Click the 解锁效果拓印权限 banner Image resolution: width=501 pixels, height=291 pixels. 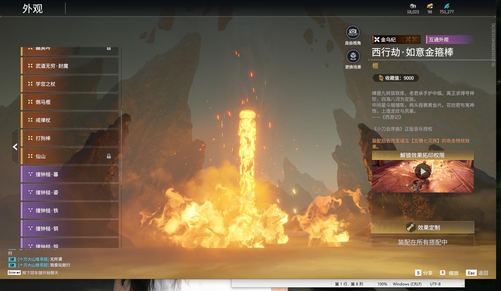tap(423, 155)
